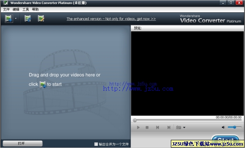The image size is (245, 148).
Task: Click the second toolbar convert-list icon
Action: [28, 18]
